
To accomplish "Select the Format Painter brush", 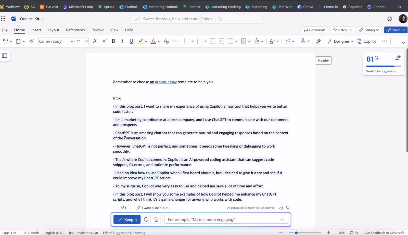I will pyautogui.click(x=31, y=41).
